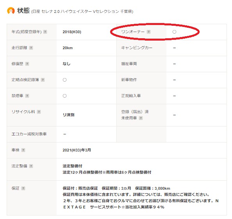Image resolution: width=232 pixels, height=219 pixels.
Task: Click circle mark for 定期点検記録簿
Action: point(65,80)
